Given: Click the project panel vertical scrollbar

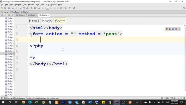Looking at the screenshot, I should click(14, 60).
